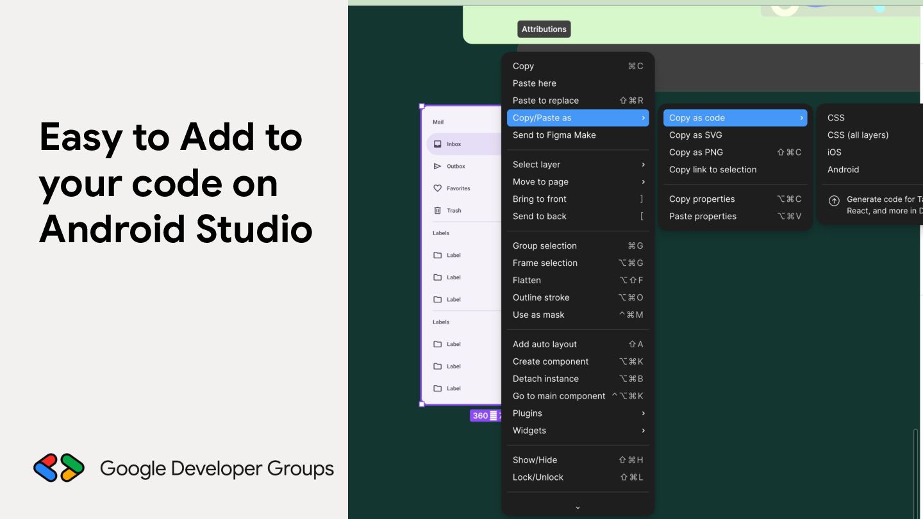
Task: Click the purple 360 size badge under the frame
Action: pos(485,416)
